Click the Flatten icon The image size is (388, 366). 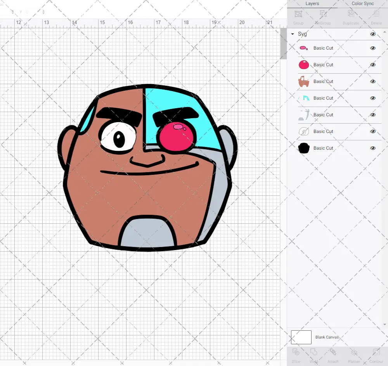[354, 352]
